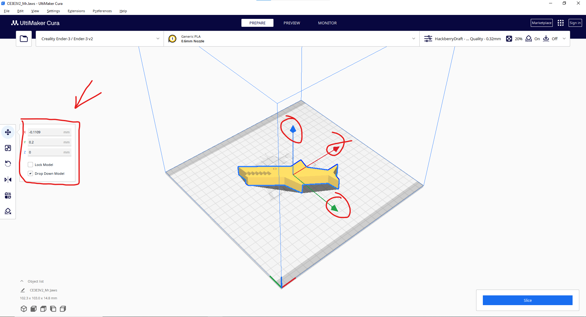Click the Slice button
This screenshot has height=317, width=586.
coord(528,300)
